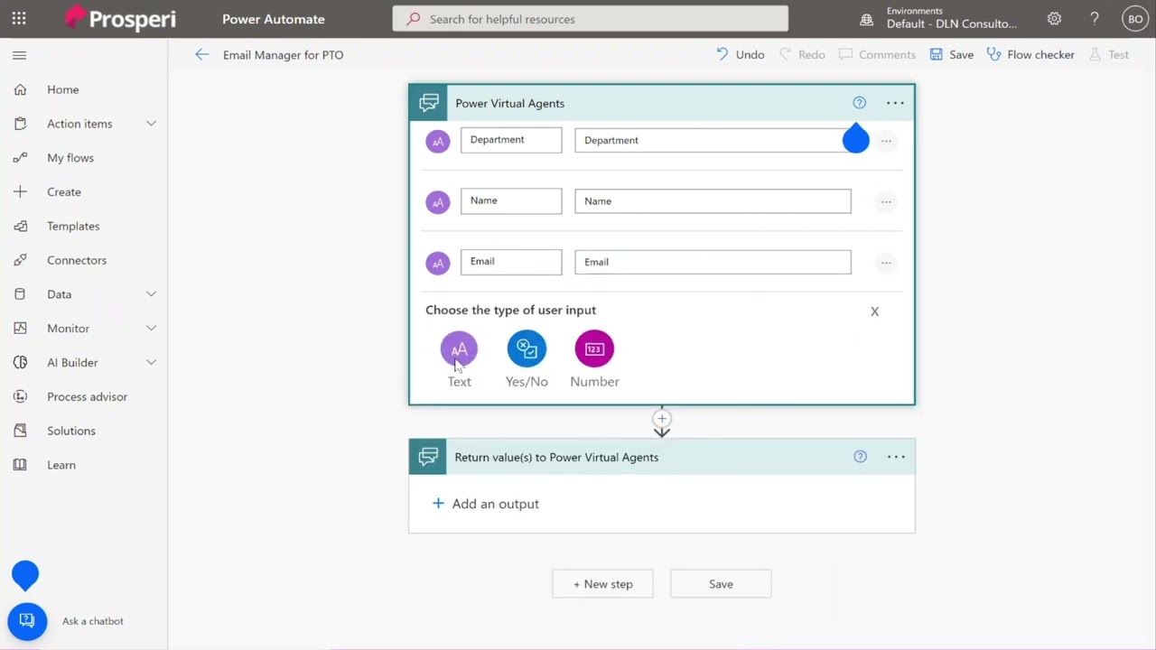Expand the Action items chevron

[151, 124]
